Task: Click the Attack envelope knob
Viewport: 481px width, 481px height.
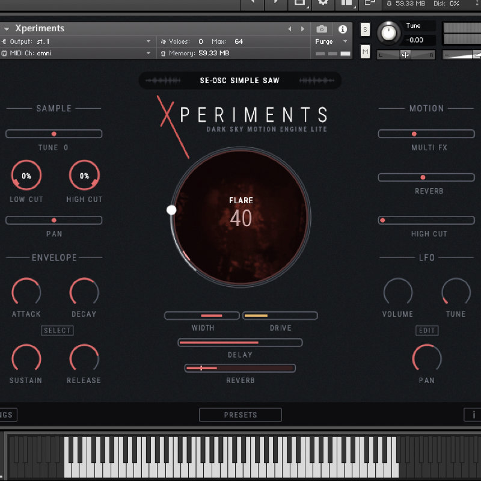Action: [x=26, y=292]
